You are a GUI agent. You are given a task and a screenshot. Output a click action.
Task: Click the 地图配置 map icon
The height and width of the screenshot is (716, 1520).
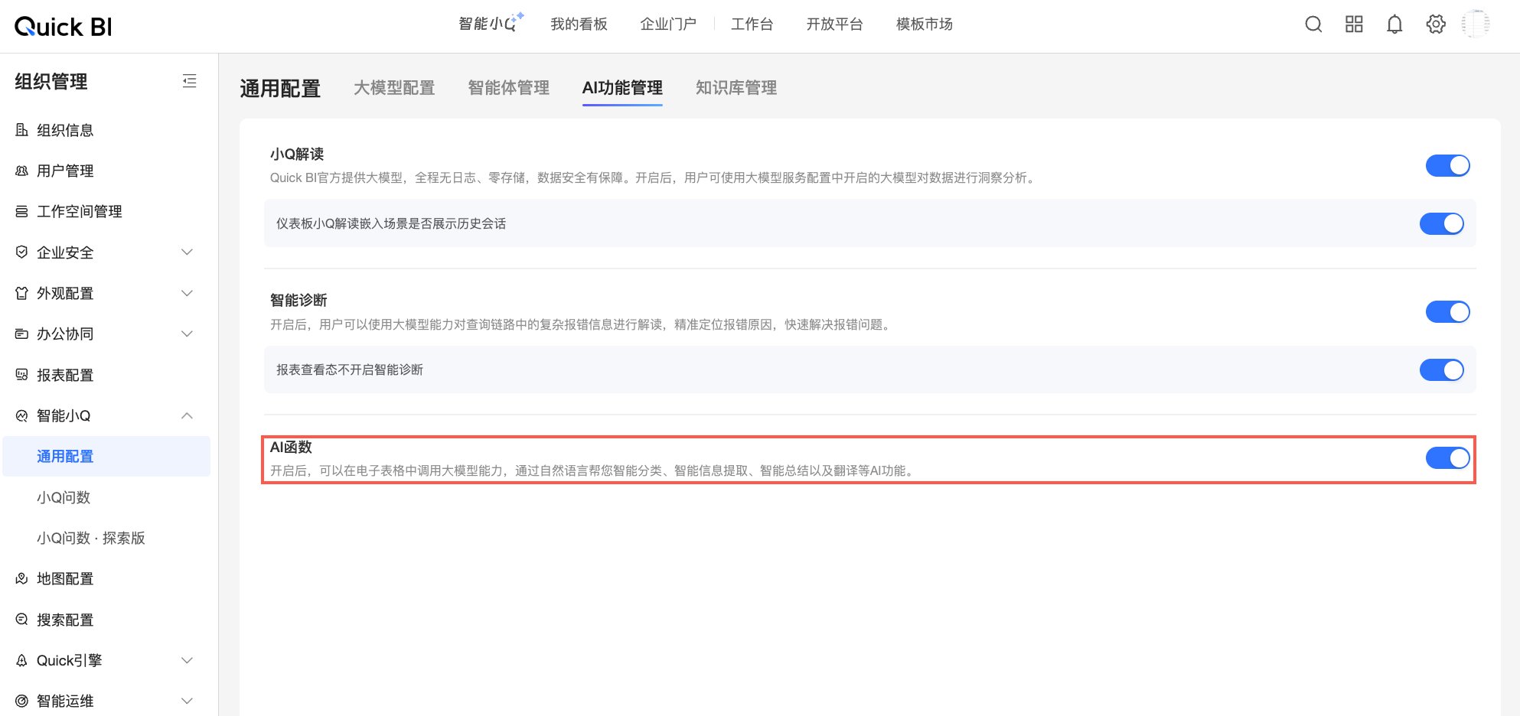(21, 578)
